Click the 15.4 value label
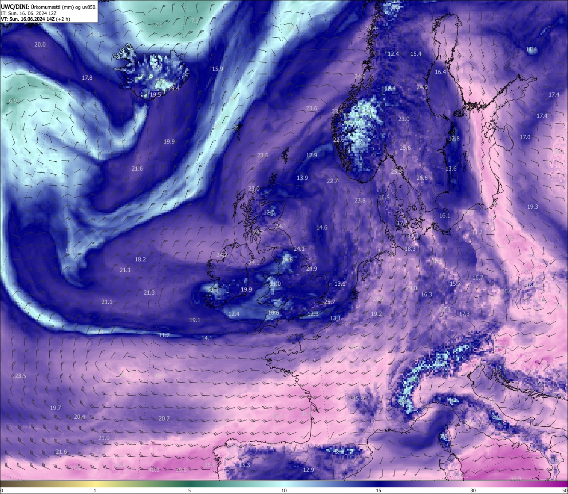Image resolution: width=568 pixels, height=494 pixels. [x=416, y=54]
